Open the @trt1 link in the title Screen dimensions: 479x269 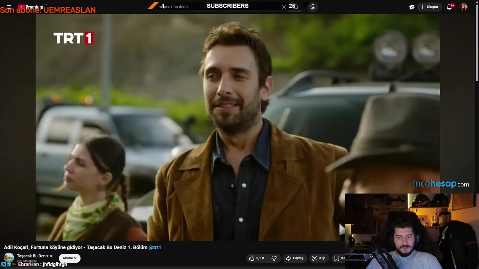point(155,247)
